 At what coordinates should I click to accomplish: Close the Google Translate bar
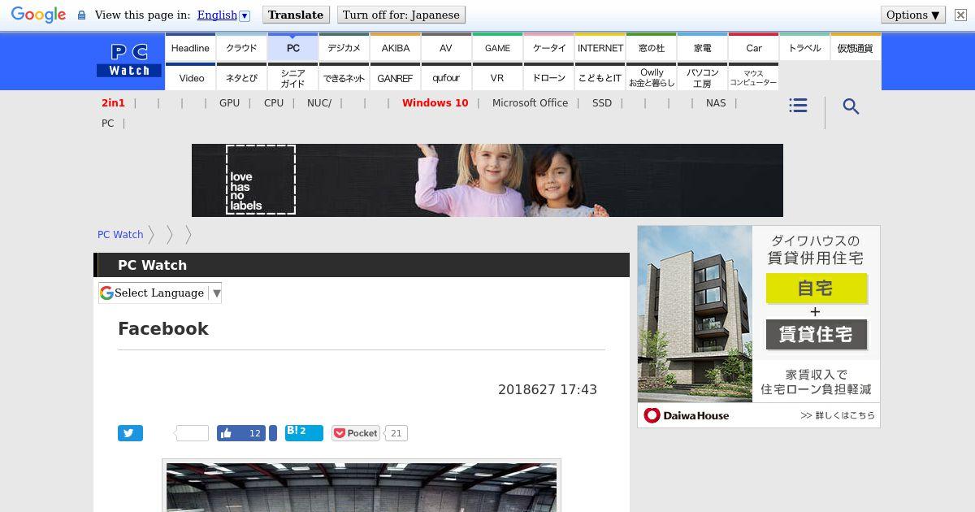tap(960, 15)
